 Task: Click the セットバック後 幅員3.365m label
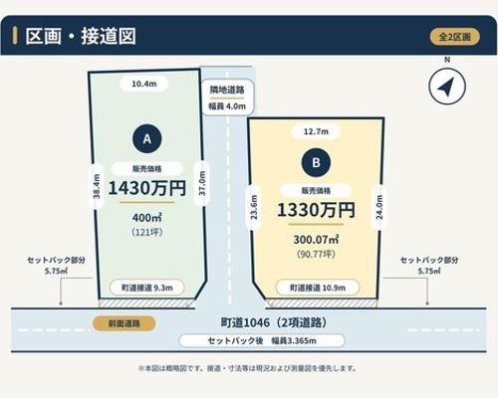(262, 340)
